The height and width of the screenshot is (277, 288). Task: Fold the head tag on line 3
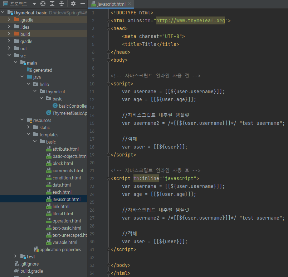coord(108,29)
